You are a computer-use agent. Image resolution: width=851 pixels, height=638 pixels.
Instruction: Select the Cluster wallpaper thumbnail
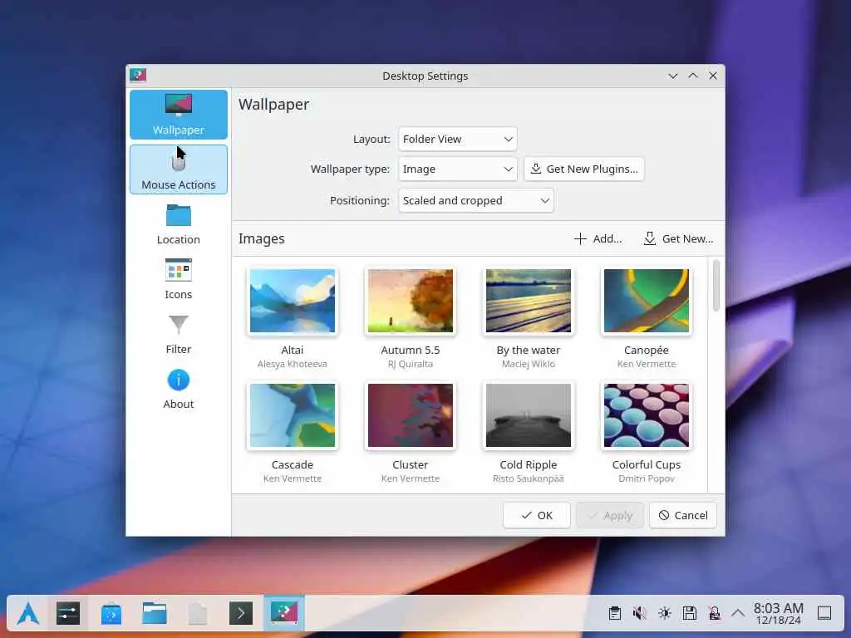pos(411,415)
